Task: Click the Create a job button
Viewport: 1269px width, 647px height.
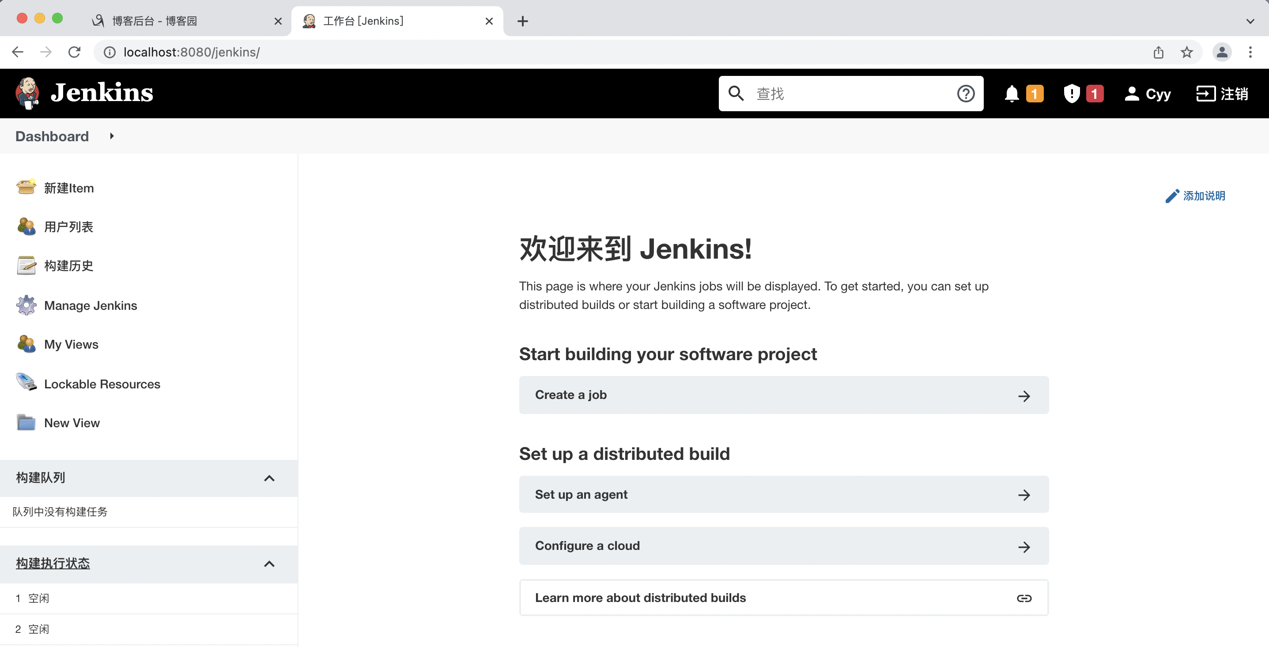Action: pyautogui.click(x=783, y=395)
